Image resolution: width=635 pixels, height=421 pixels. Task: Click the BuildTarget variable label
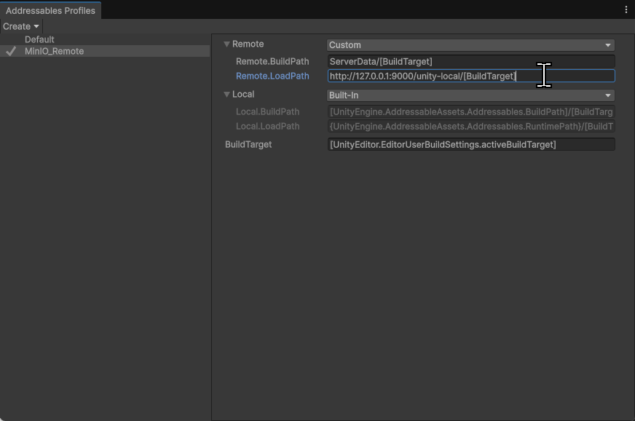[x=248, y=145]
